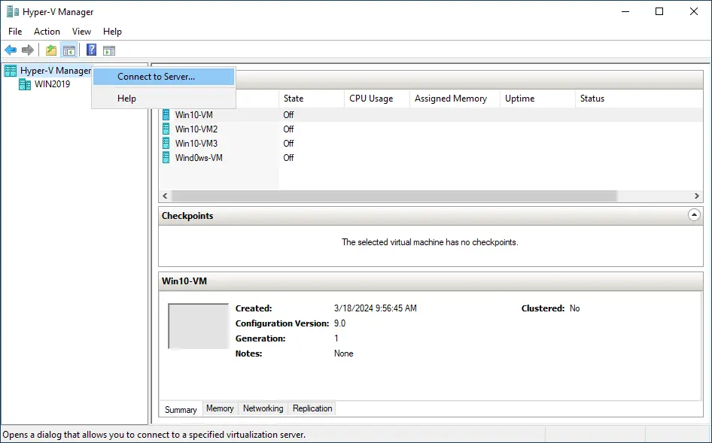Select WIN2019 server in the tree
The width and height of the screenshot is (712, 443).
tap(52, 84)
